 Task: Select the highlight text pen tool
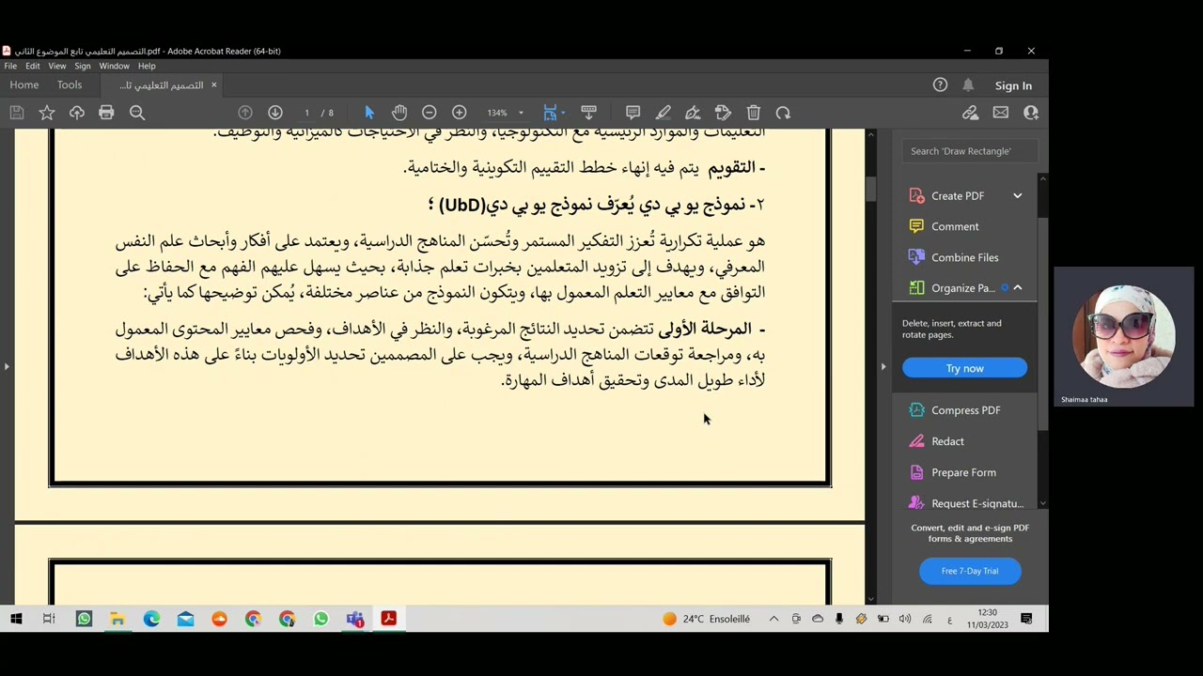tap(664, 113)
